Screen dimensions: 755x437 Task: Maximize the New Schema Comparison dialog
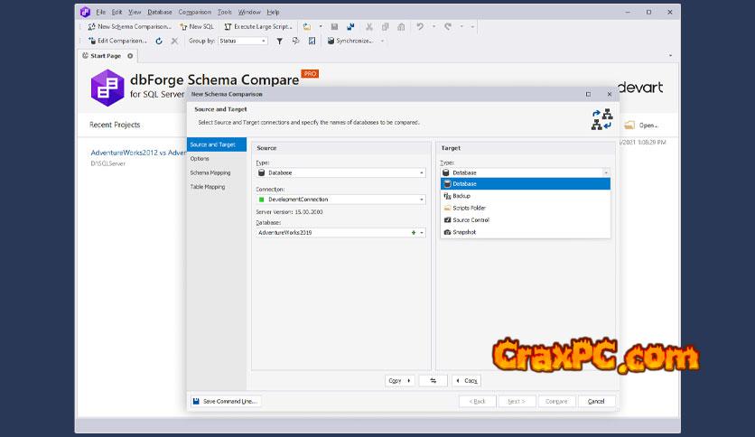pos(588,94)
